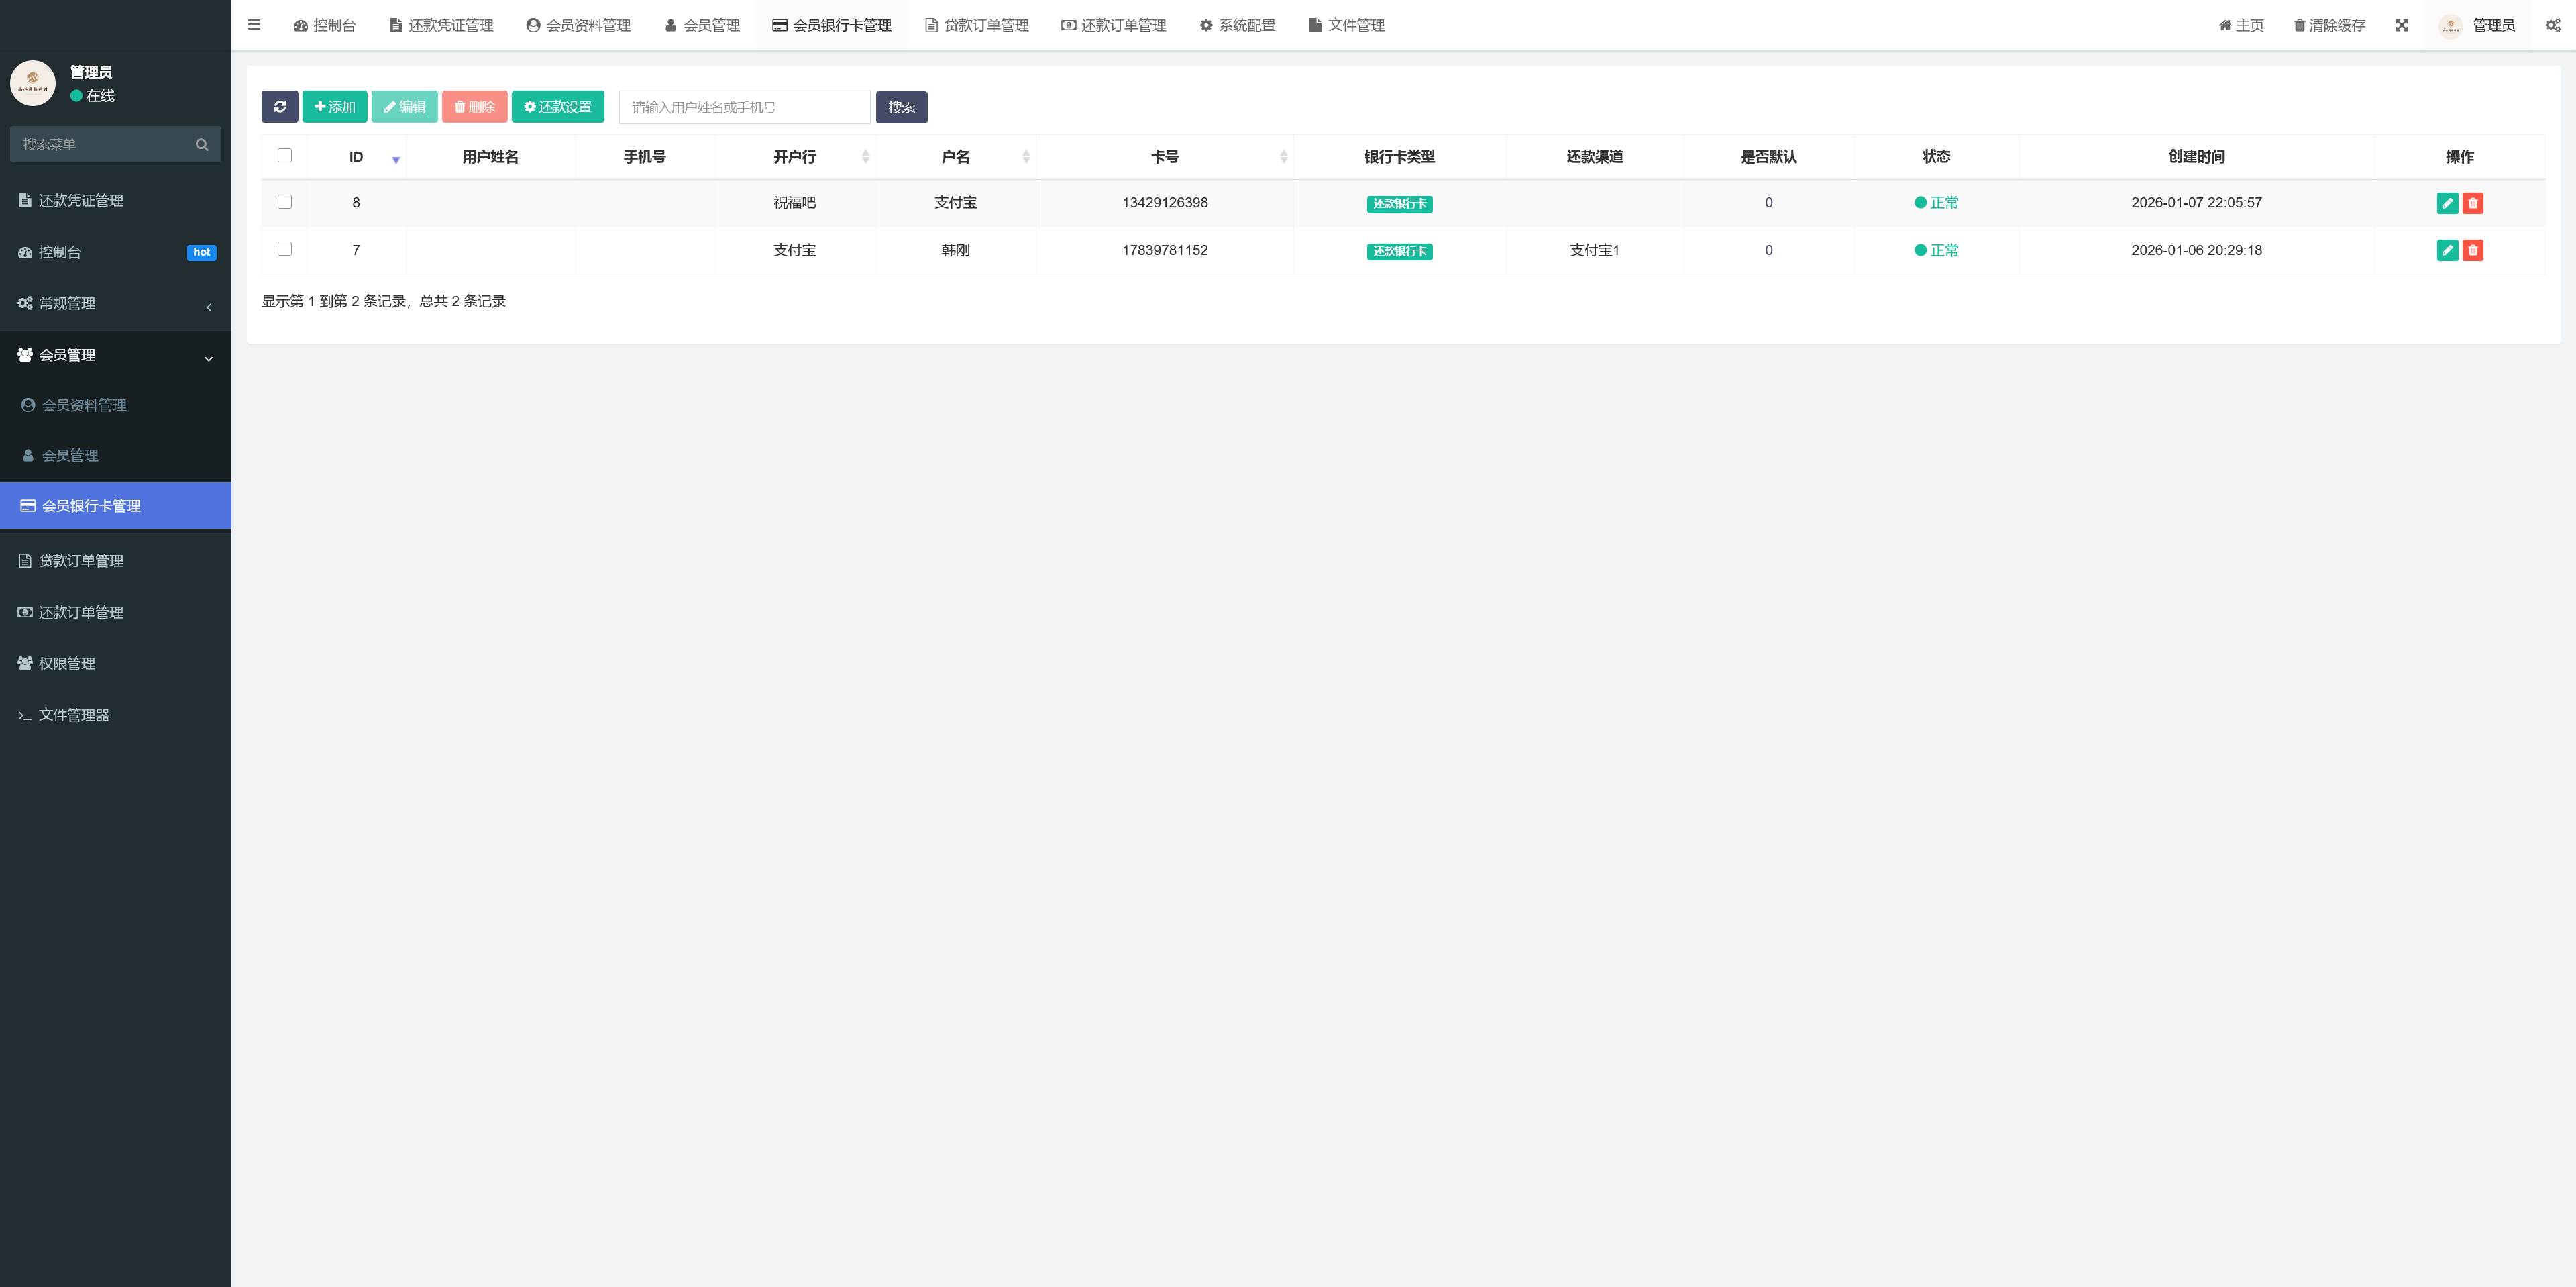Tick the checkbox for row ID 7
The height and width of the screenshot is (1287, 2576).
[x=285, y=248]
